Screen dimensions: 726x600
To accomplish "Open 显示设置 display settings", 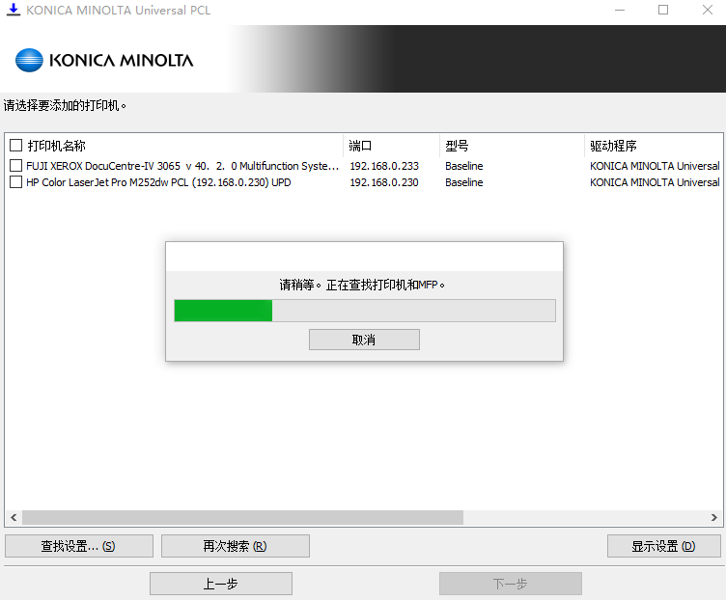I will (664, 546).
